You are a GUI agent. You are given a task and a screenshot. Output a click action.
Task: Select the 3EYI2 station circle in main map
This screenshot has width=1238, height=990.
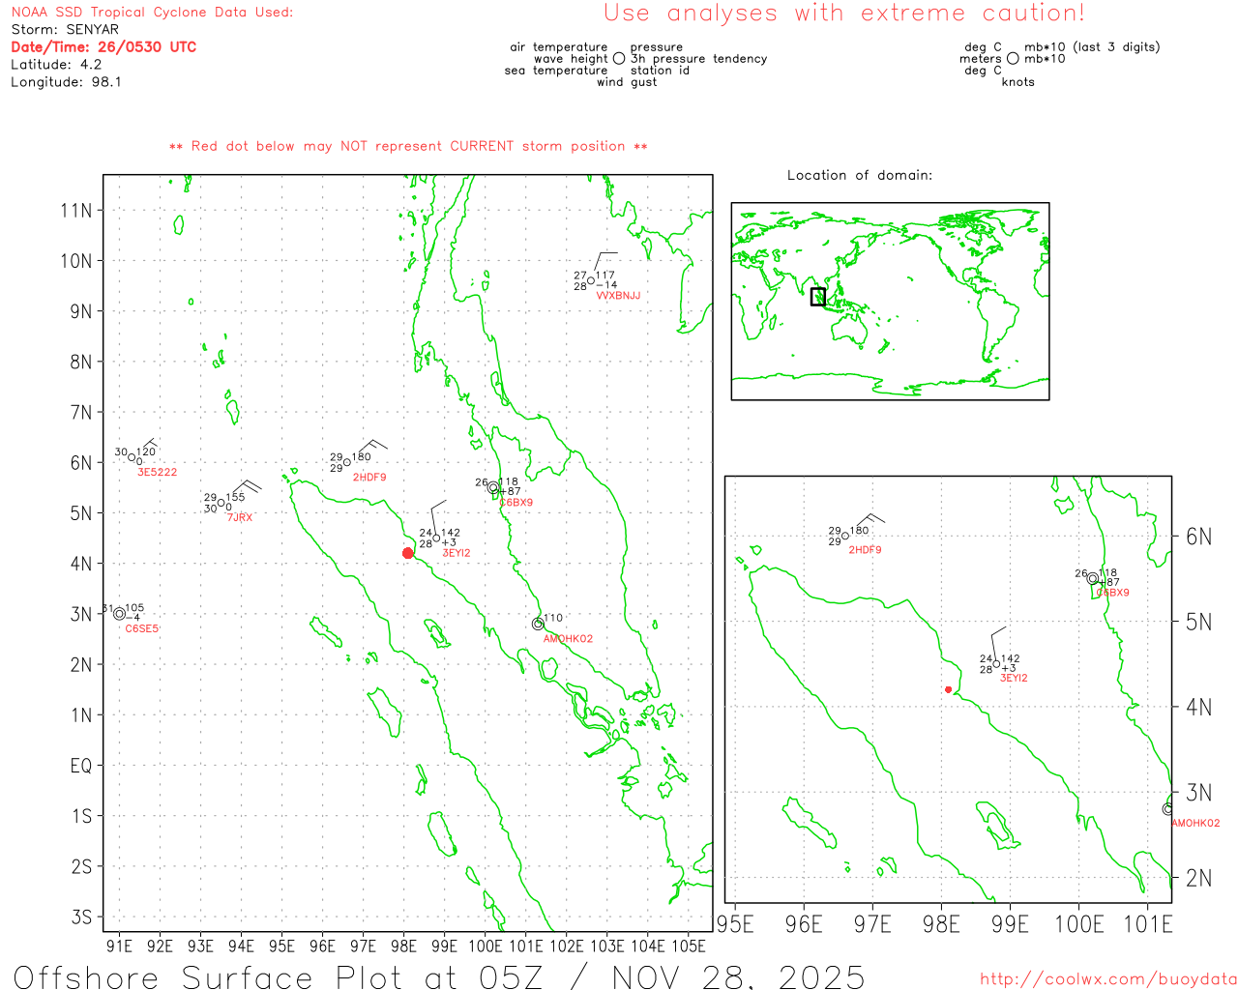(436, 538)
